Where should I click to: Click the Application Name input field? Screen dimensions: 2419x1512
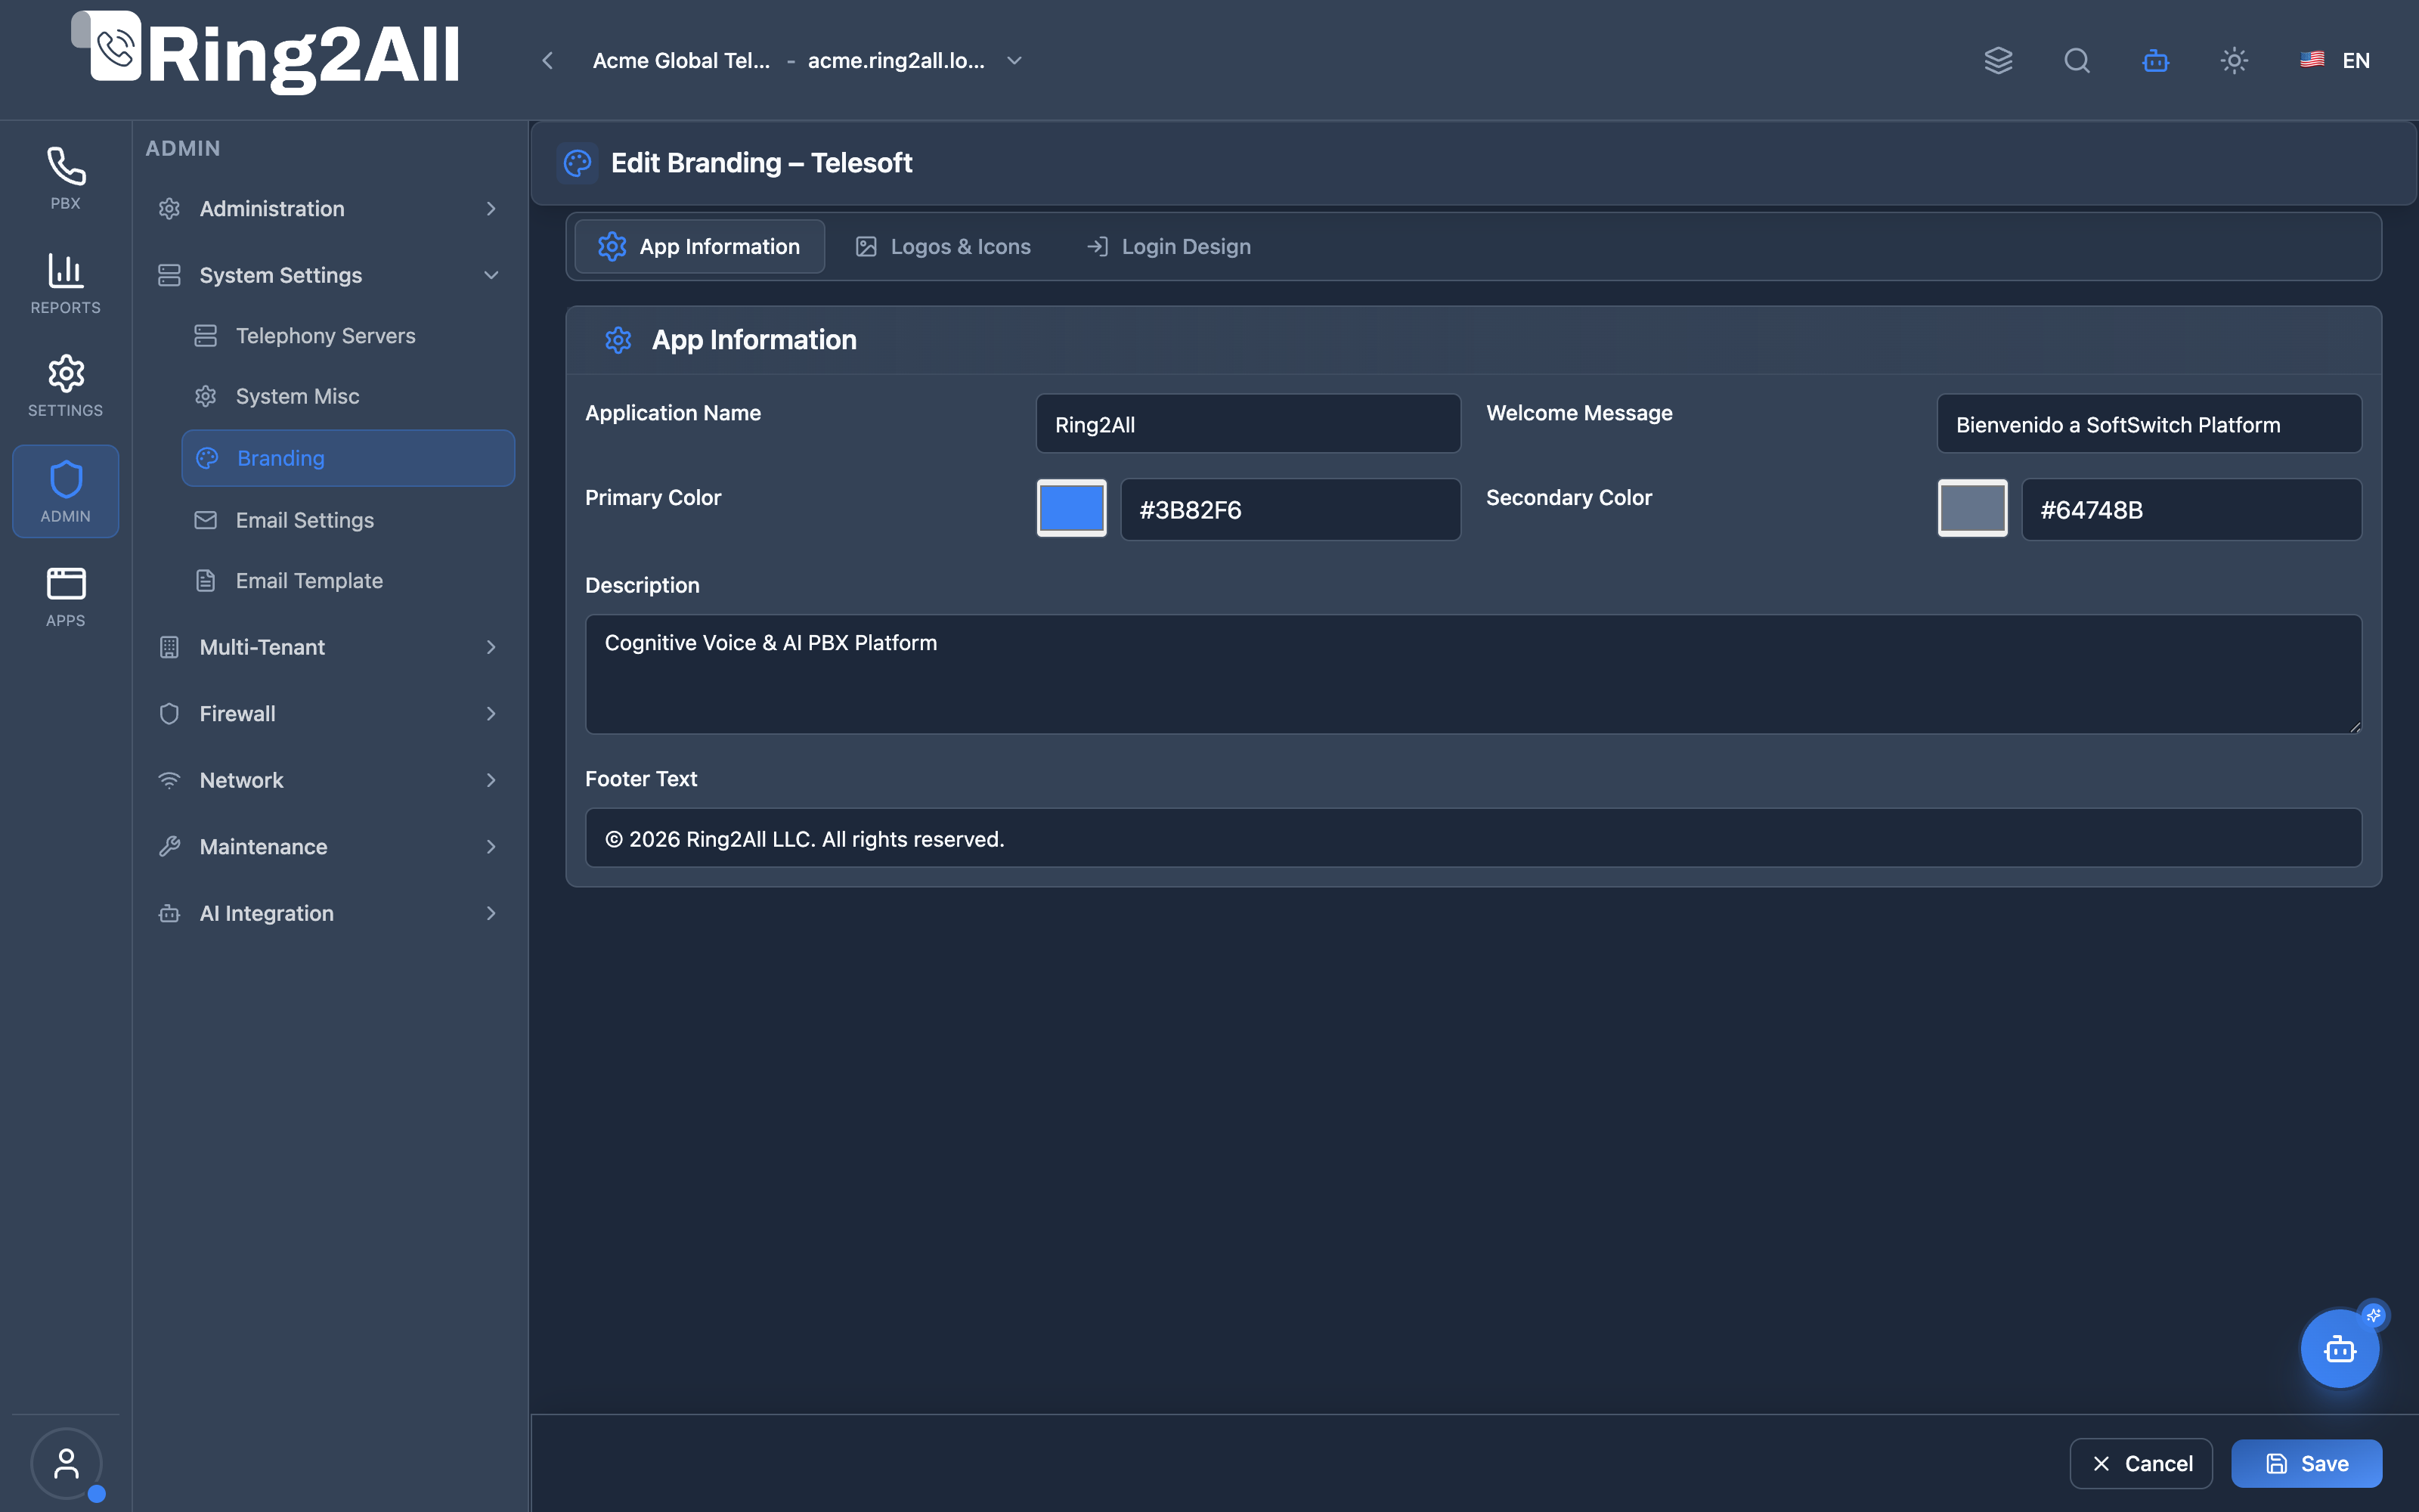pos(1247,424)
